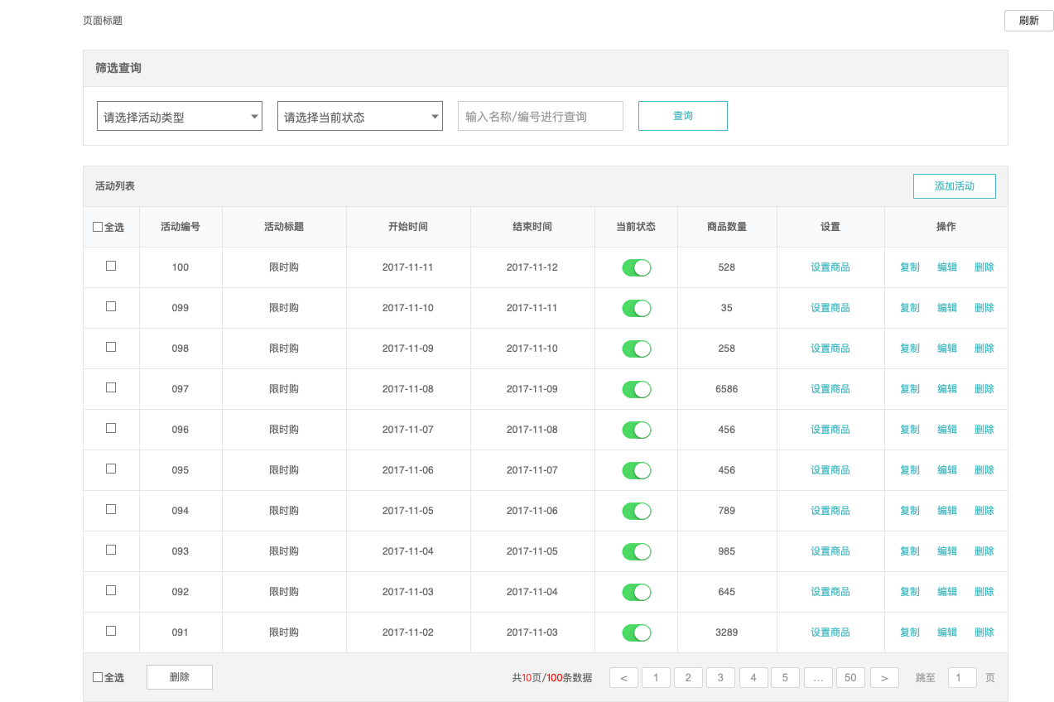This screenshot has width=1054, height=702.
Task: Click the 刷新 refresh button
Action: pos(1028,20)
